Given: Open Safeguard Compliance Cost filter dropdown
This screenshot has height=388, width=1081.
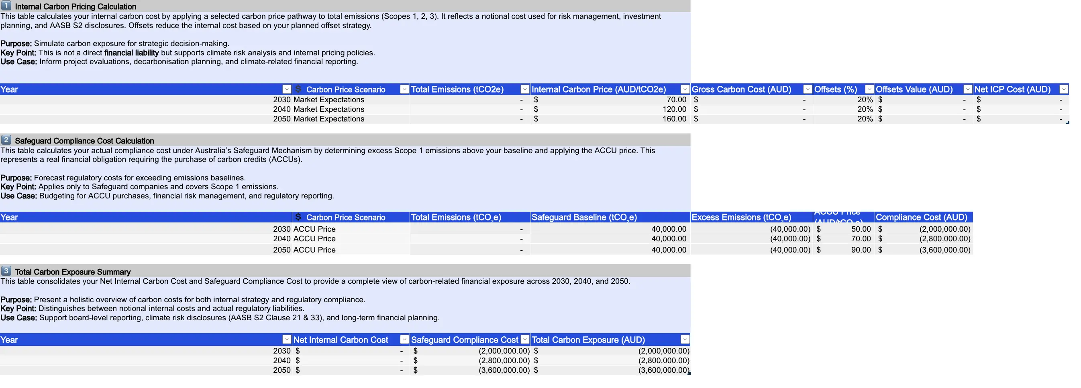Looking at the screenshot, I should 524,339.
